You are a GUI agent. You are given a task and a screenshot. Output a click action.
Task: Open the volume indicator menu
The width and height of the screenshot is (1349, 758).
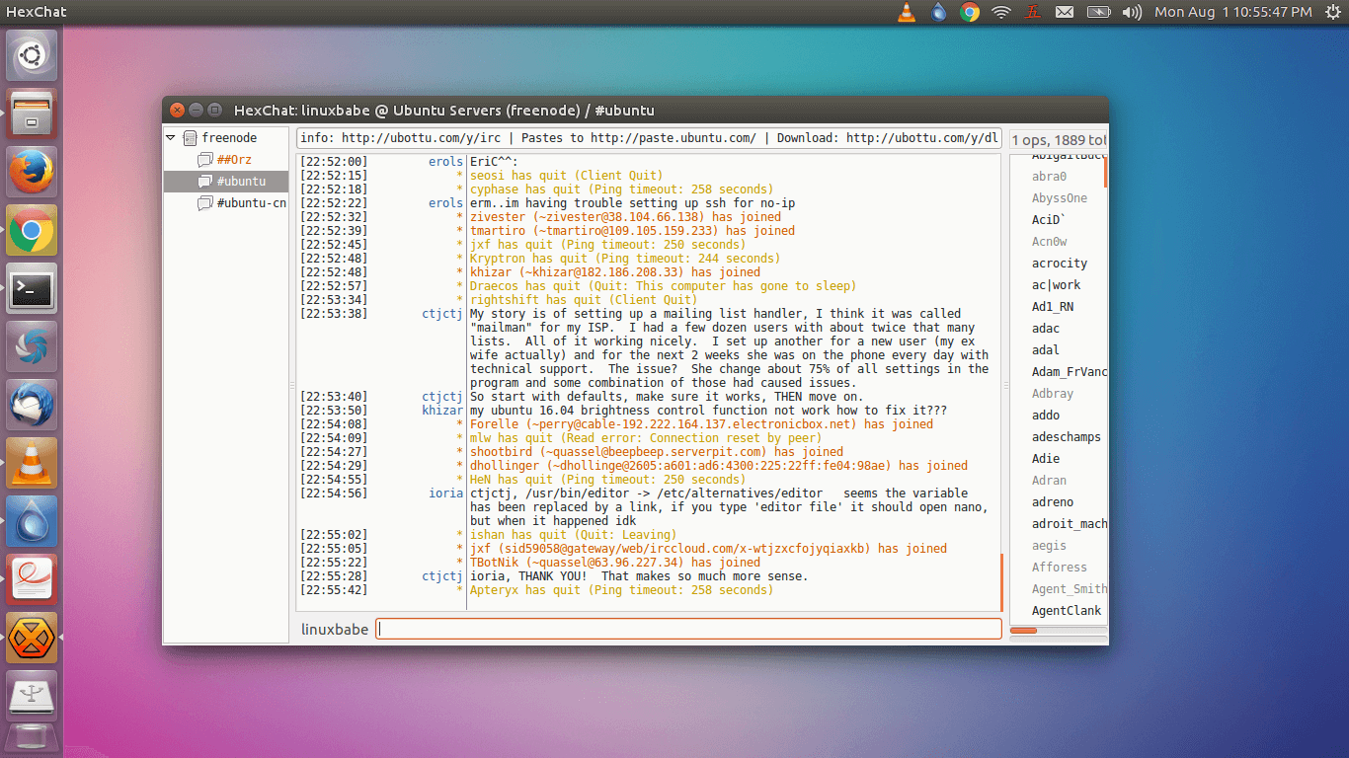pos(1132,12)
